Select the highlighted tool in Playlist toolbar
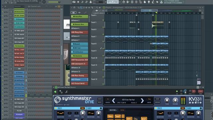The width and height of the screenshot is (213, 120). click(81, 8)
